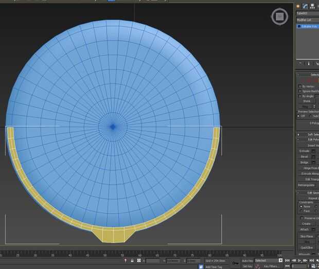319x269 pixels.
Task: Toggle Absolute/Offset transform type-in icon
Action: [x=139, y=261]
